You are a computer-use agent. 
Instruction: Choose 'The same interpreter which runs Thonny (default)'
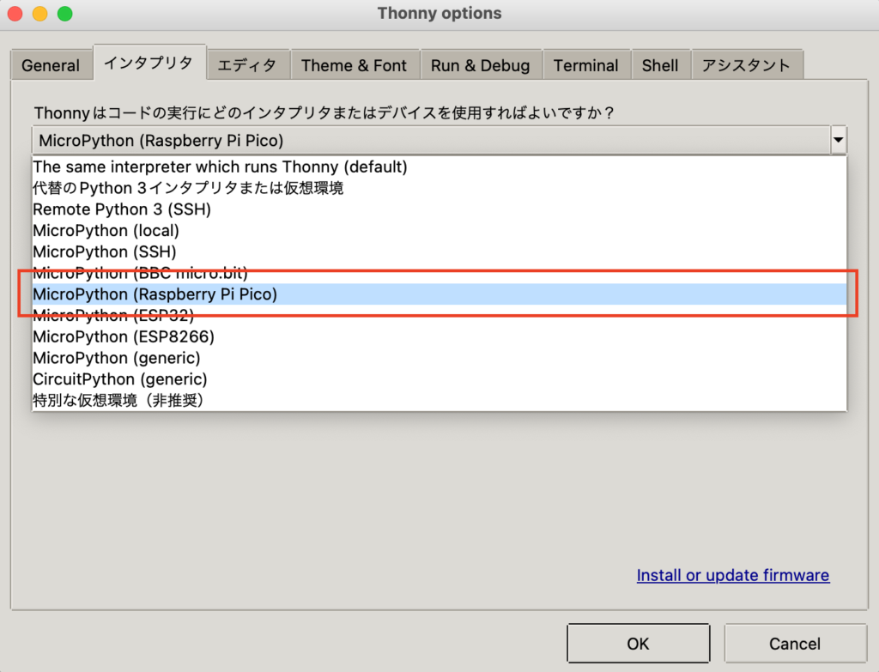[439, 167]
